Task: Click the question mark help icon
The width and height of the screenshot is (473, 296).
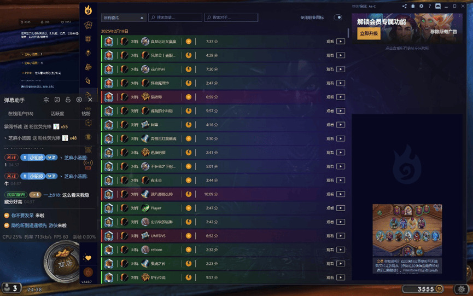Action: pyautogui.click(x=430, y=7)
